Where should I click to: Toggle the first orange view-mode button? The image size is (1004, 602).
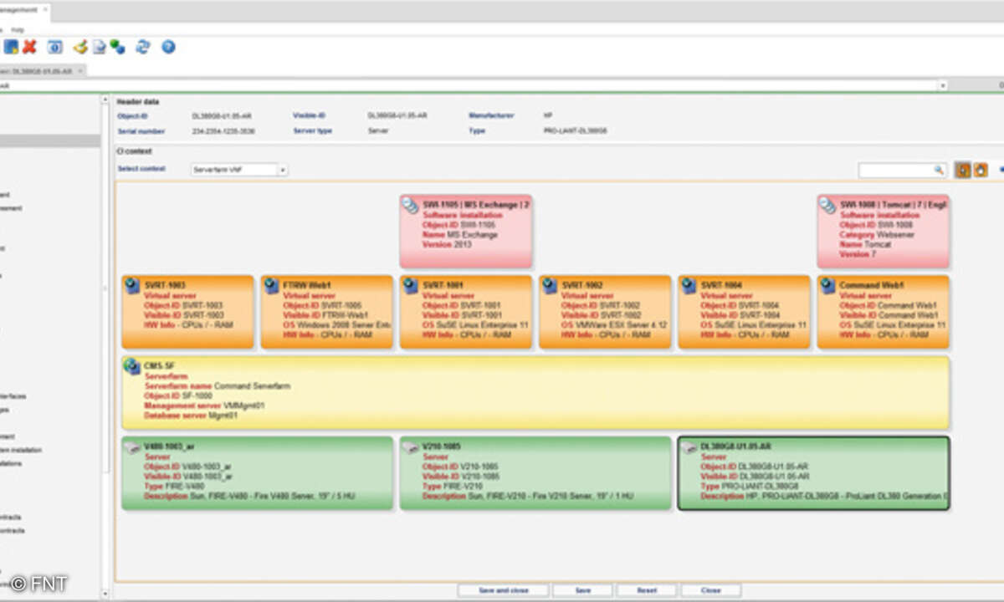pyautogui.click(x=963, y=170)
